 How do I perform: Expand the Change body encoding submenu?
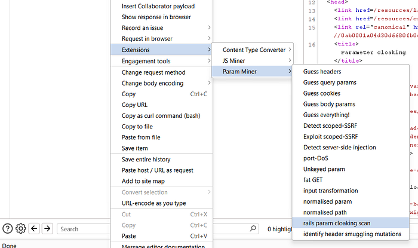click(x=162, y=83)
